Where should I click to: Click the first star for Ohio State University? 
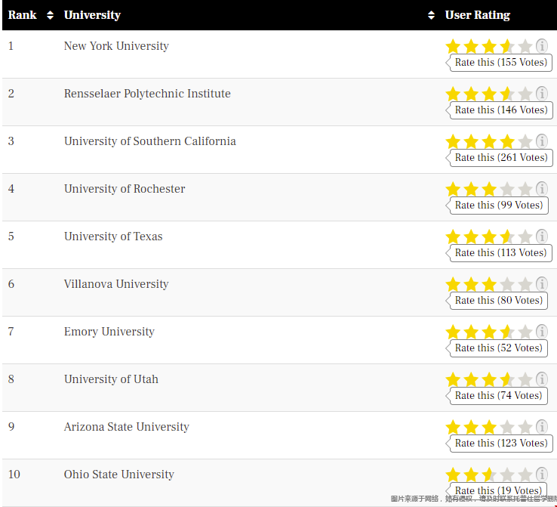click(x=453, y=475)
